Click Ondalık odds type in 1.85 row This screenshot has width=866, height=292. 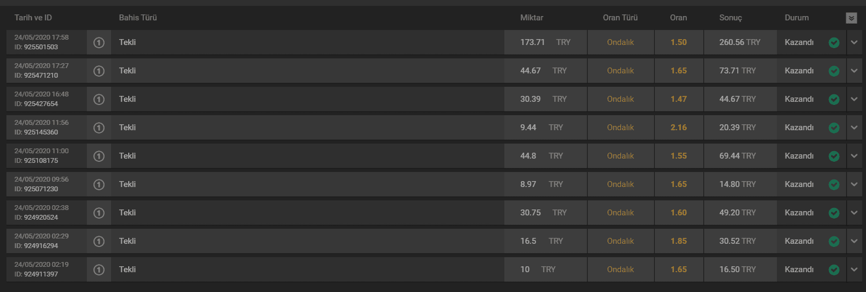coord(620,241)
